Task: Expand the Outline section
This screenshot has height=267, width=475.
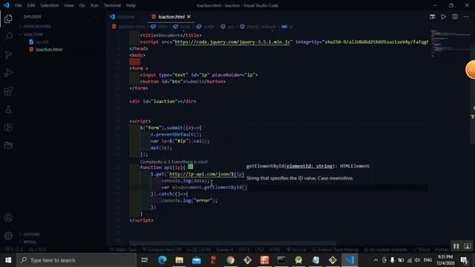Action: (x=31, y=234)
